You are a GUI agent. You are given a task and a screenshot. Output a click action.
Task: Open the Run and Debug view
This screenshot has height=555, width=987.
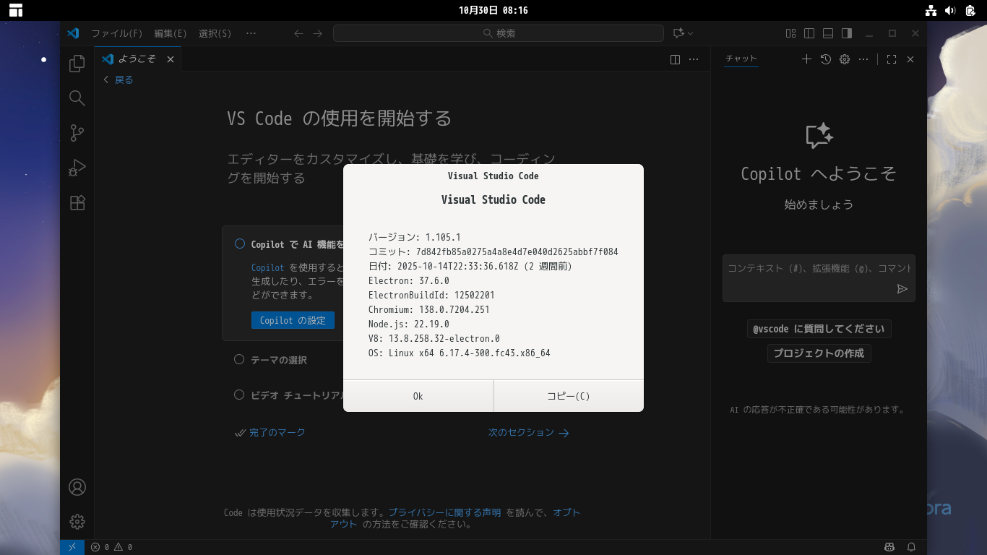(77, 168)
